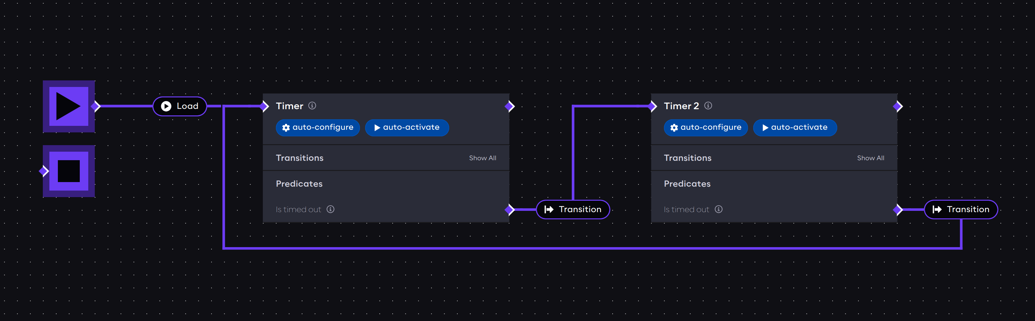Click the Timer 2 node title

[681, 106]
